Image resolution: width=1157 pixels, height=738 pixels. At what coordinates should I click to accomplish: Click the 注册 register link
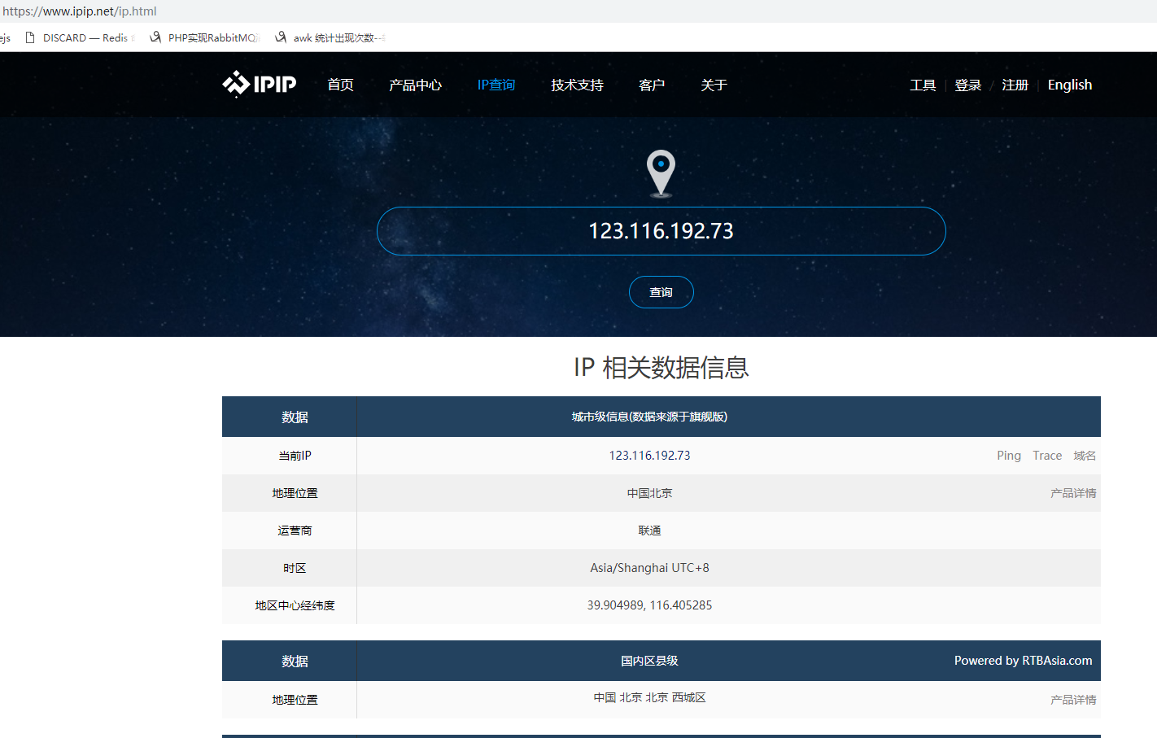pos(1015,85)
